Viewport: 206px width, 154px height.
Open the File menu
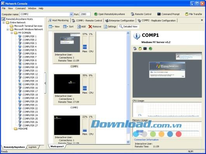point(3,9)
